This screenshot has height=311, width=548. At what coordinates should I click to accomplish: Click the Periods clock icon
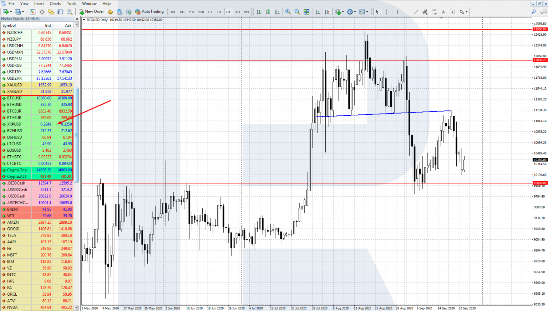pos(350,12)
